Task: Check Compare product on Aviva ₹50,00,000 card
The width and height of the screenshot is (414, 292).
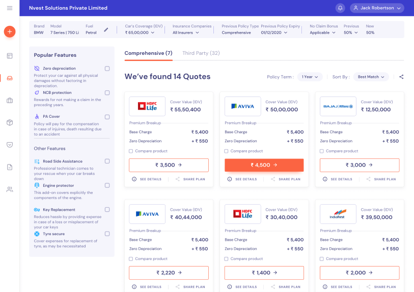Action: click(x=226, y=151)
